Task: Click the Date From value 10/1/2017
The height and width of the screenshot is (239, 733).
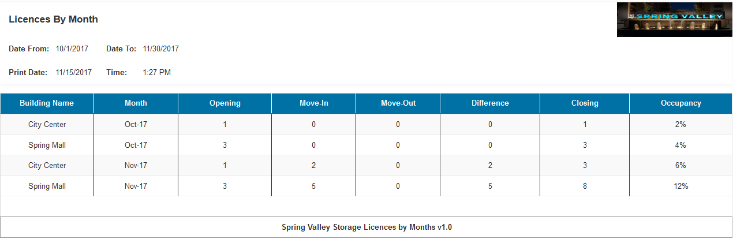Action: [72, 49]
